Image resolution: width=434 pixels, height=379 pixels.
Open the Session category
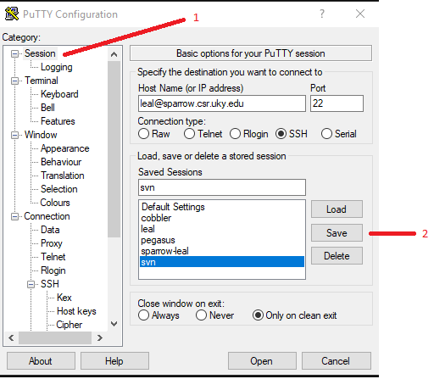pos(40,53)
